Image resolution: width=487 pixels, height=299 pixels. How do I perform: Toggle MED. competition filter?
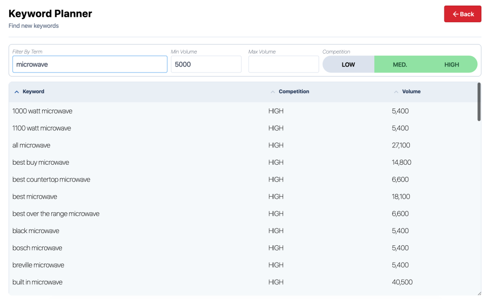click(x=400, y=64)
